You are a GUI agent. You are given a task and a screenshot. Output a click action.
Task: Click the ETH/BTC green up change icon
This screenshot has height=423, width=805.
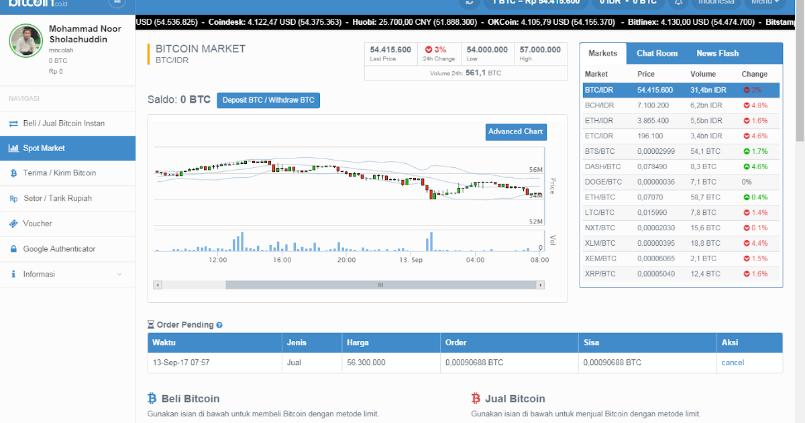pyautogui.click(x=746, y=197)
